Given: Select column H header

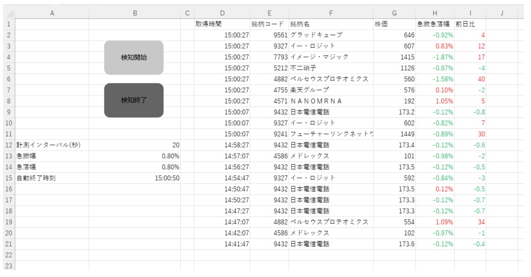Looking at the screenshot, I should [x=435, y=13].
